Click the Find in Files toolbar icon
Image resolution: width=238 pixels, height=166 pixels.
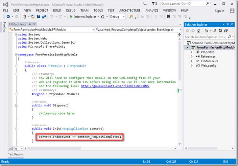click(131, 17)
